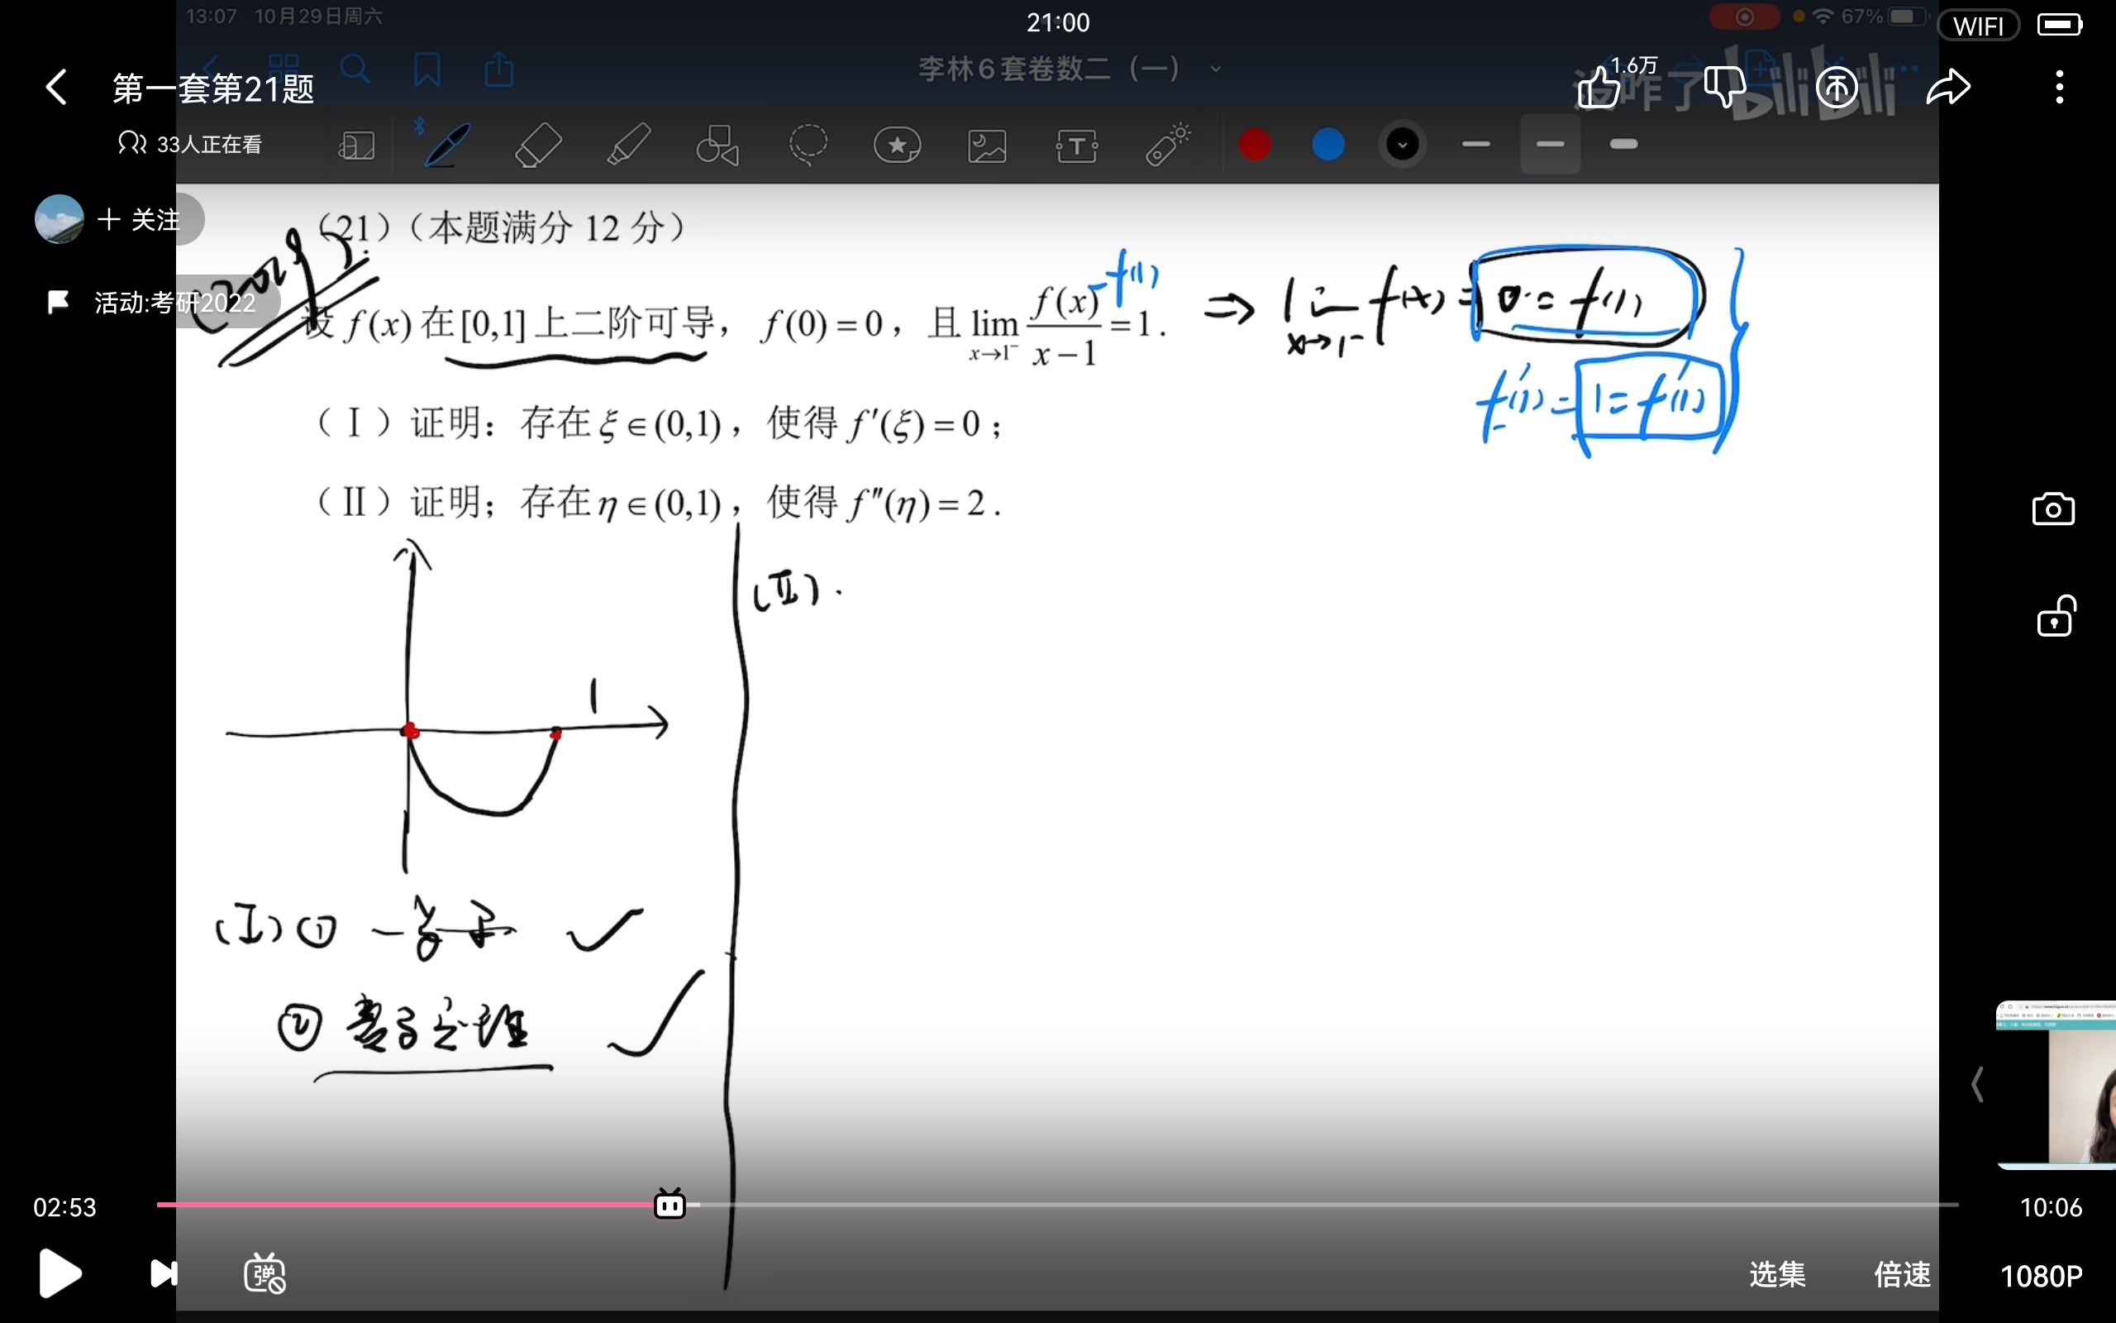This screenshot has width=2116, height=1323.
Task: Follow the uploader with 关注 button
Action: (x=140, y=220)
